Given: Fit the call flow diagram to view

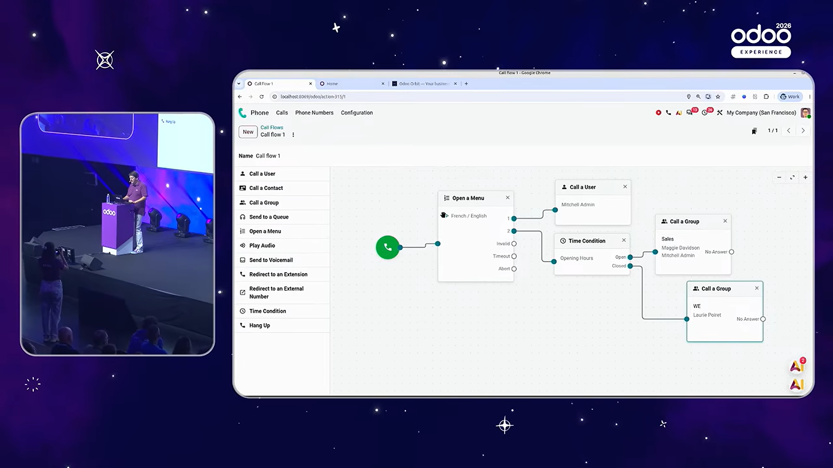Looking at the screenshot, I should coord(792,177).
